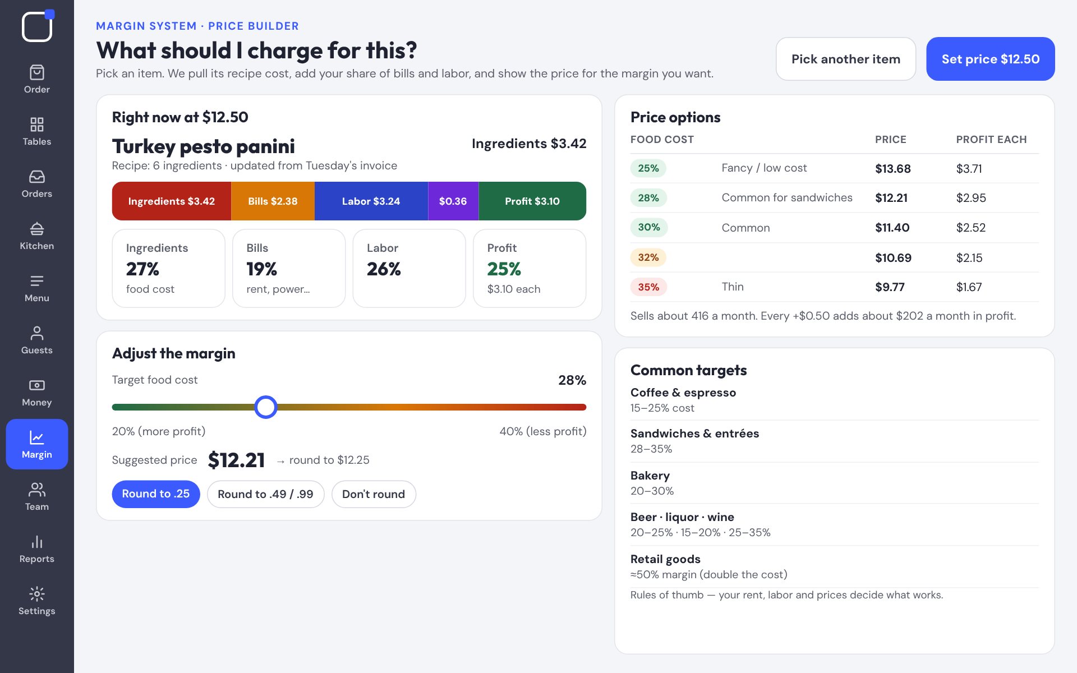The width and height of the screenshot is (1077, 673).
Task: Click the target food cost slider handle
Action: point(266,407)
